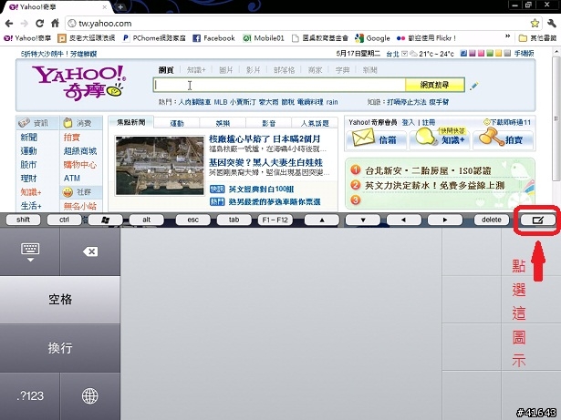Click the 股市 sidebar link
Image resolution: width=561 pixels, height=420 pixels.
click(x=28, y=165)
